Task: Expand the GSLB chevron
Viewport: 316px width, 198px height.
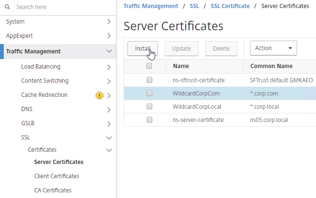Action: (x=109, y=124)
